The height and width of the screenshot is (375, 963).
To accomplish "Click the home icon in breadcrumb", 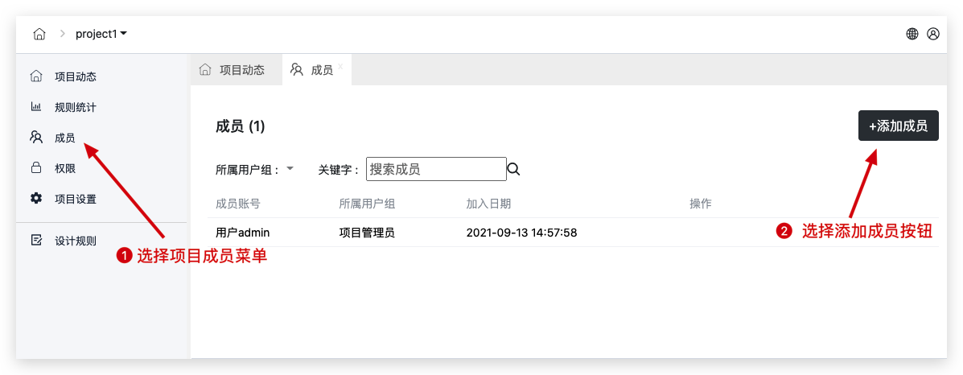I will [x=39, y=34].
